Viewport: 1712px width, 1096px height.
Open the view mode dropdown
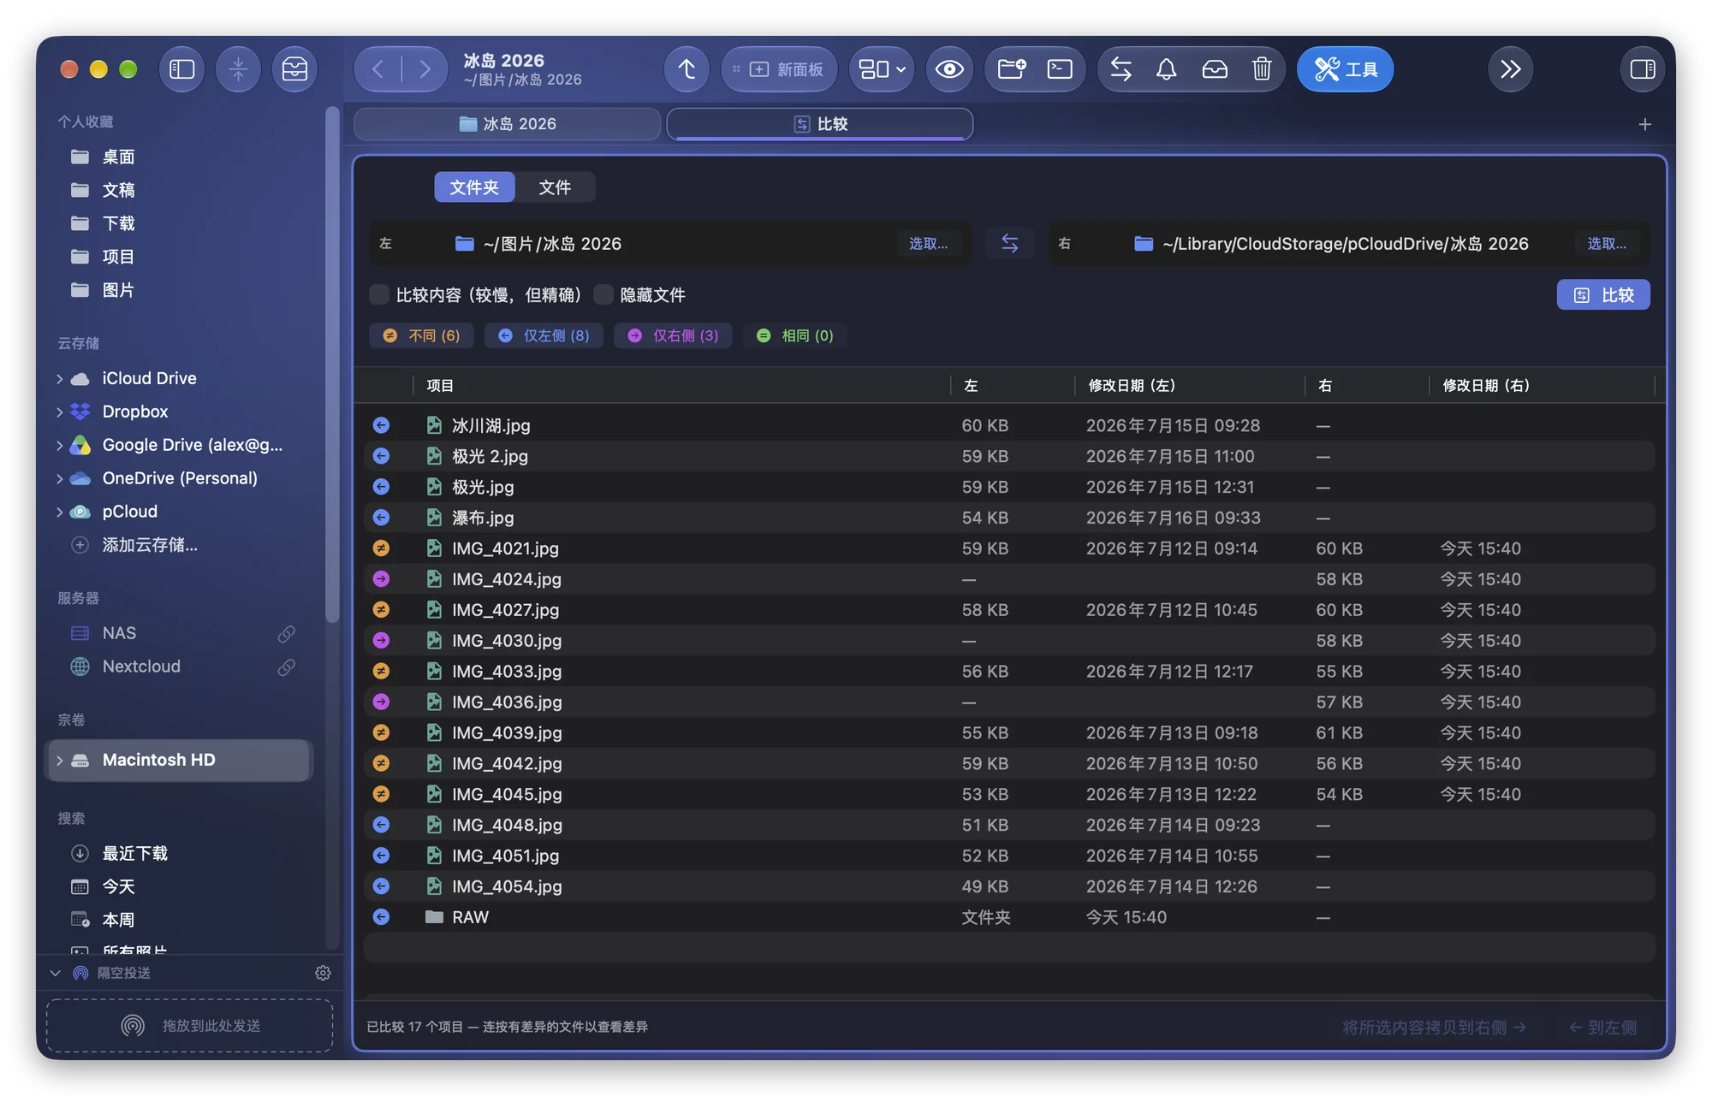[x=882, y=69]
